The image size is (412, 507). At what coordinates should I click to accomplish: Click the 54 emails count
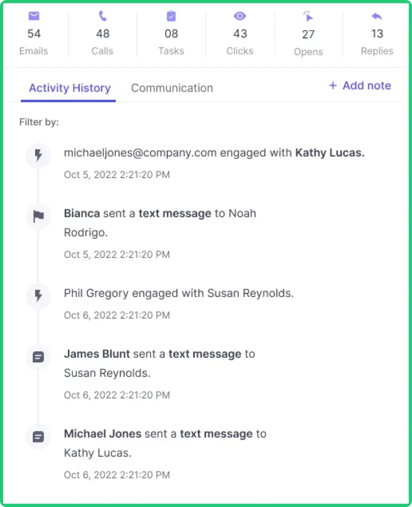pos(34,34)
